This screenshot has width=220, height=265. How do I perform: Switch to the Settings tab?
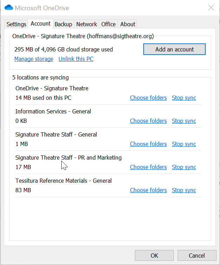[16, 24]
